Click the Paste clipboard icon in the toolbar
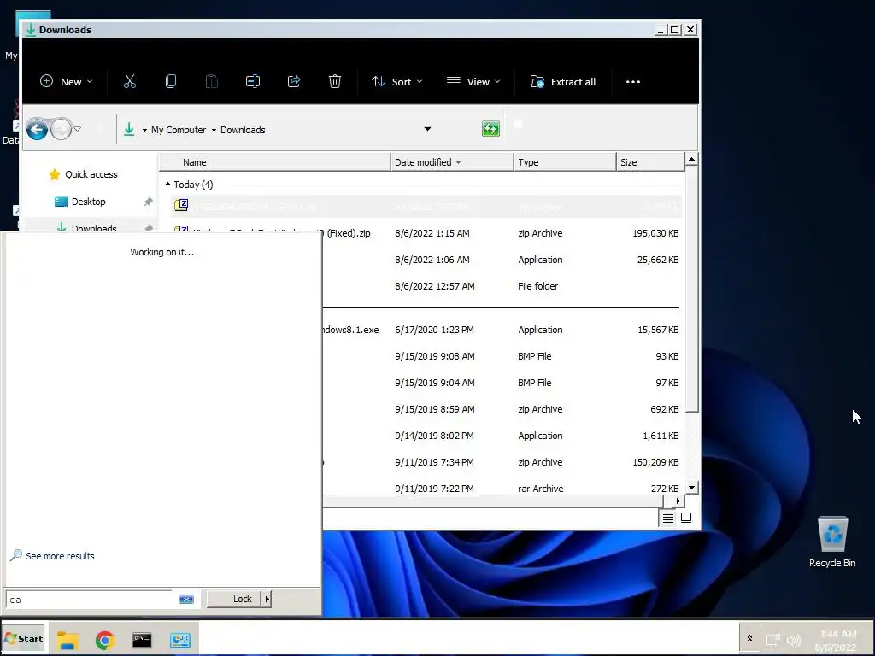 point(212,81)
